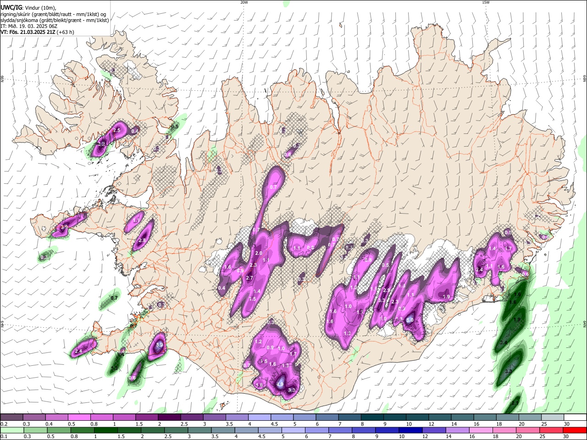Click the 2.9 value label over the glacier area

[386, 290]
